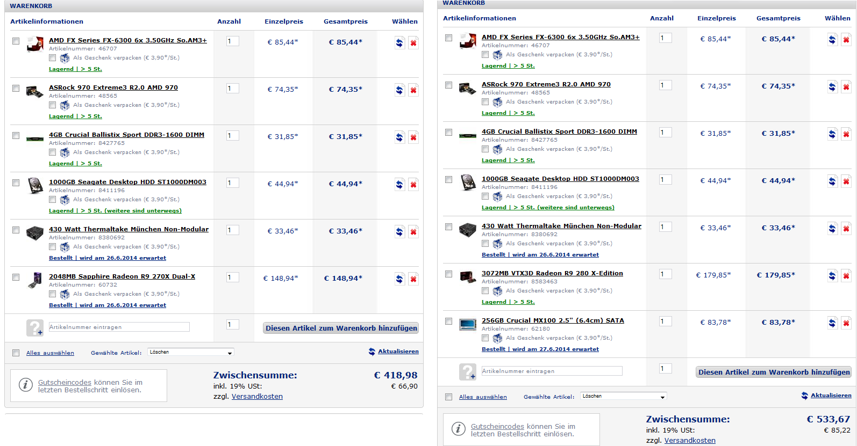Click quantity field for 256GB Crucial MX100
Screen dimensions: 857x446
665,321
